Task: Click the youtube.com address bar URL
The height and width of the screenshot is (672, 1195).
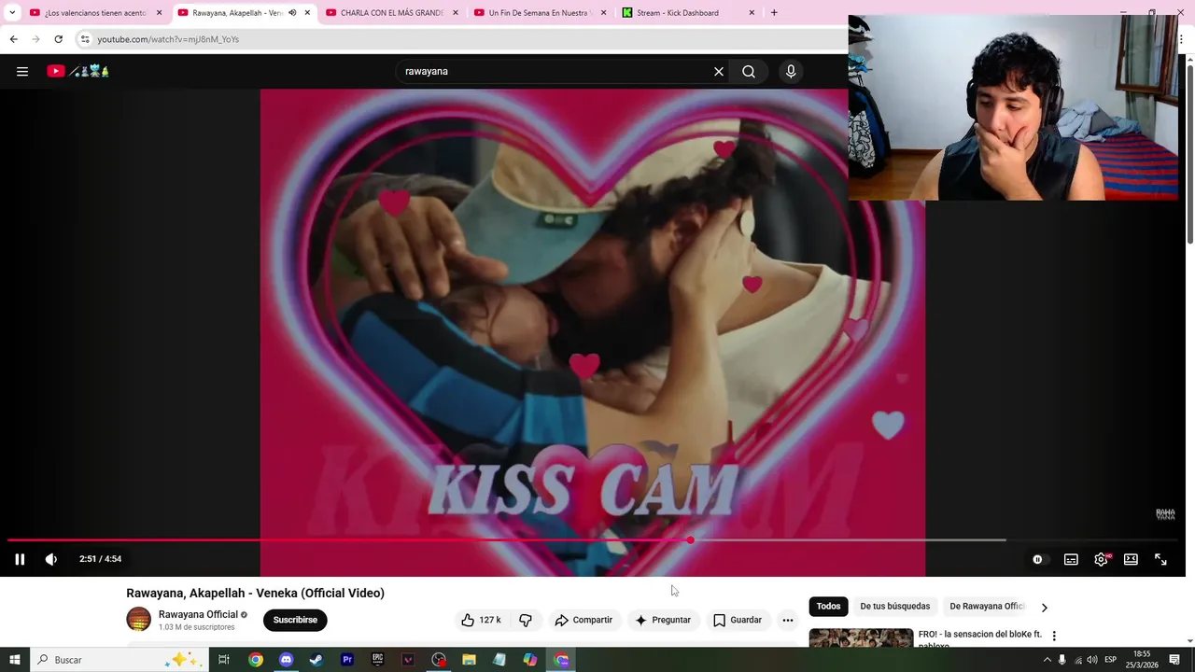Action: coord(168,39)
